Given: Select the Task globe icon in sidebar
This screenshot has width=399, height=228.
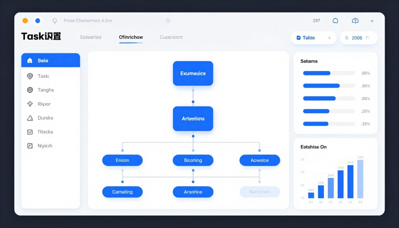Looking at the screenshot, I should coord(30,76).
